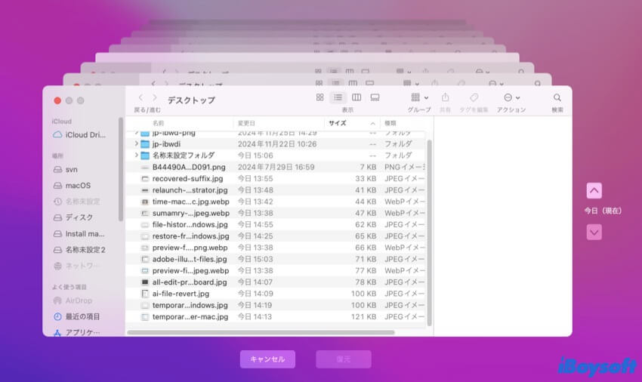Click the tag edit icon
The width and height of the screenshot is (642, 382).
[474, 97]
